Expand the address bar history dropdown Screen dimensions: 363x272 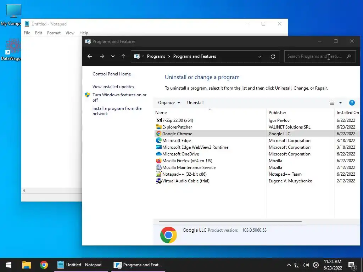tap(260, 56)
